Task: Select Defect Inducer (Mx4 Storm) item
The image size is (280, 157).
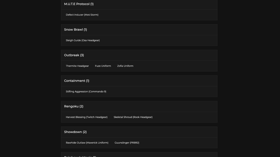Action: pyautogui.click(x=82, y=15)
